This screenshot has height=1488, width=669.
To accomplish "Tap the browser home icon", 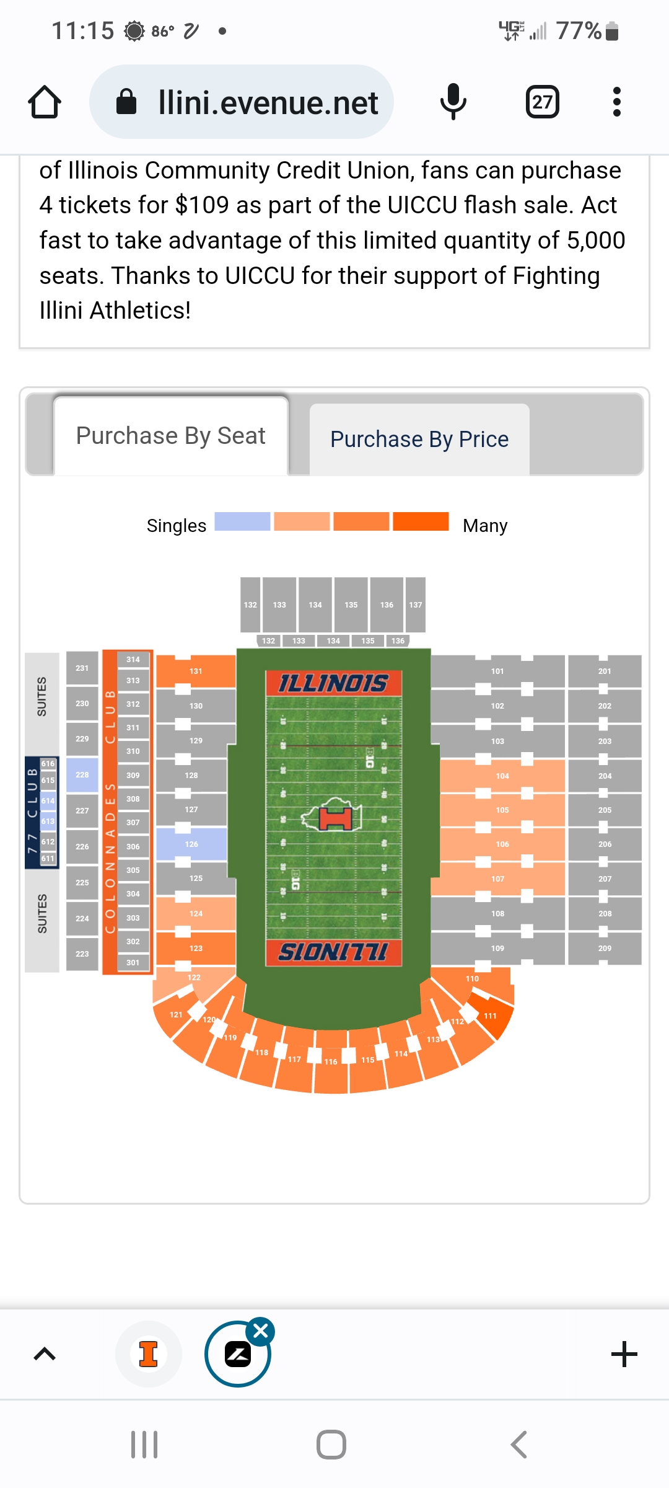I will tap(45, 102).
